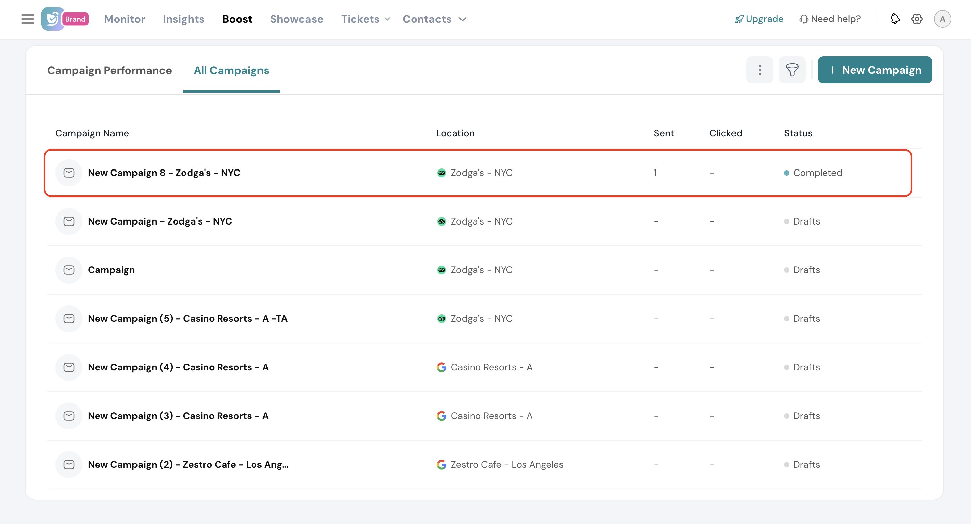The image size is (971, 524).
Task: Click the Upgrade link
Action: coord(759,19)
